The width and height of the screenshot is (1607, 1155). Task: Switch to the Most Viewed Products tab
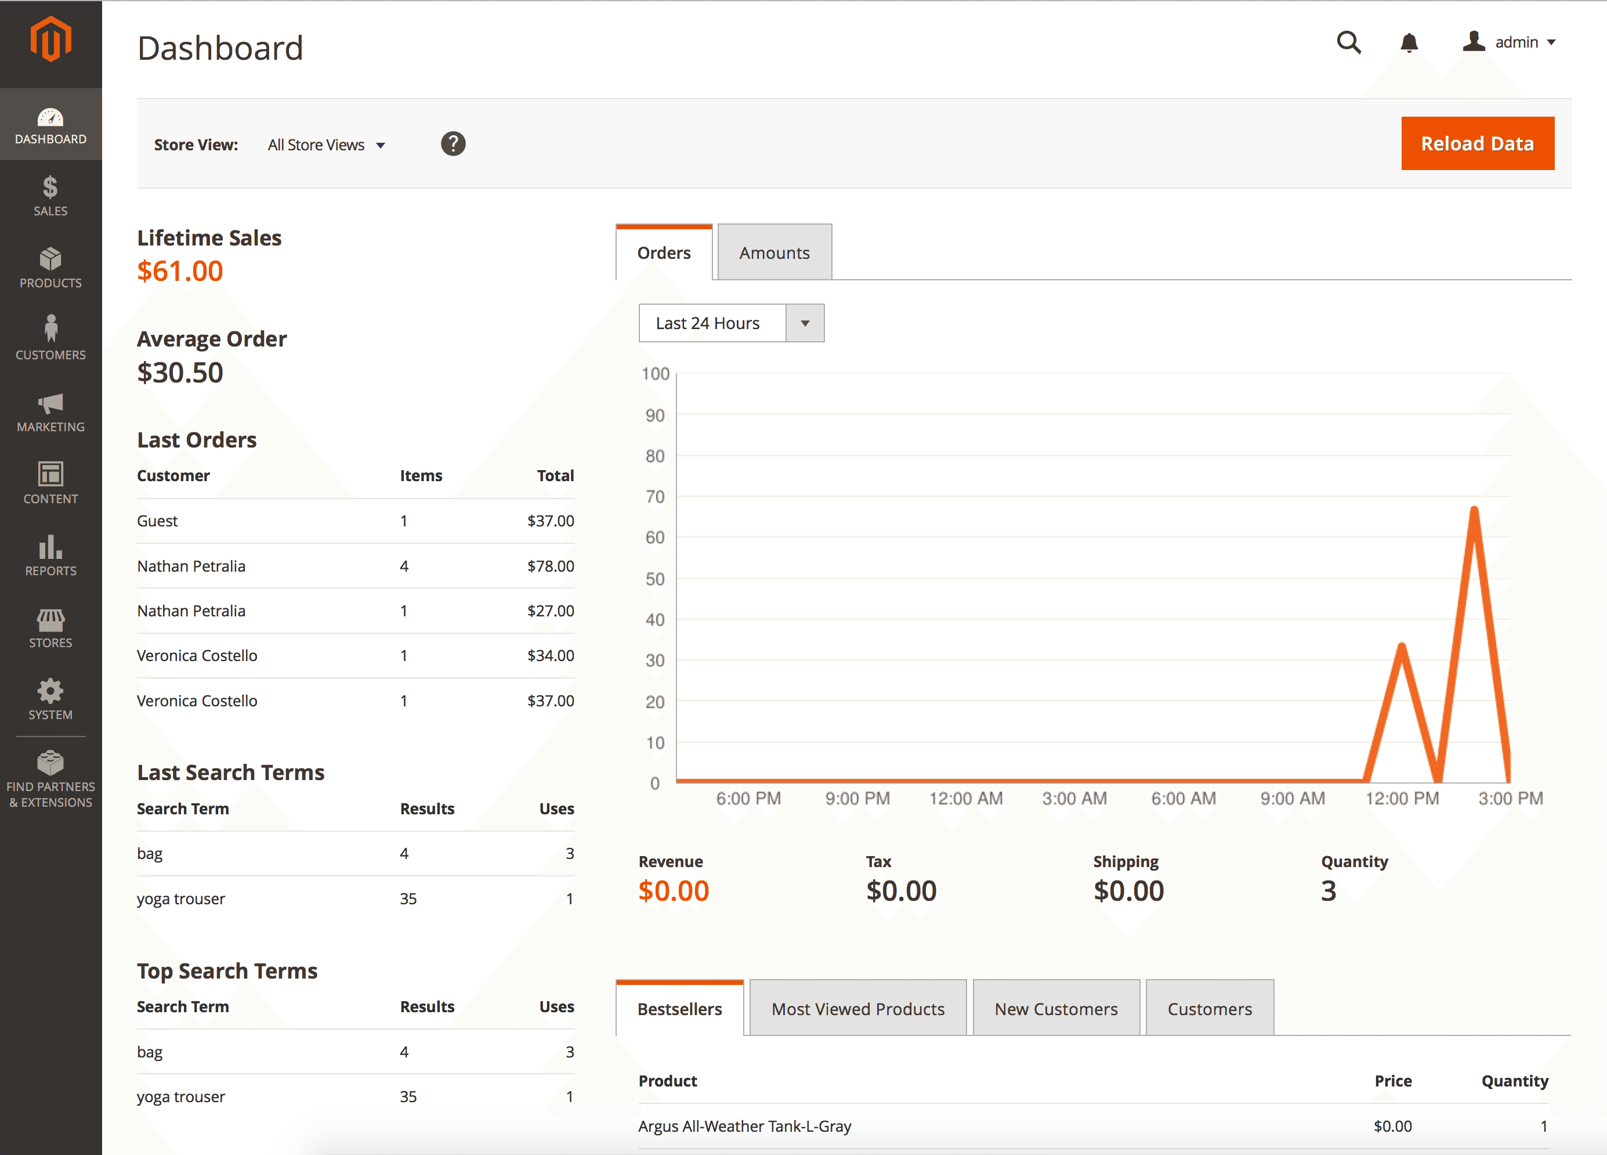[857, 1008]
